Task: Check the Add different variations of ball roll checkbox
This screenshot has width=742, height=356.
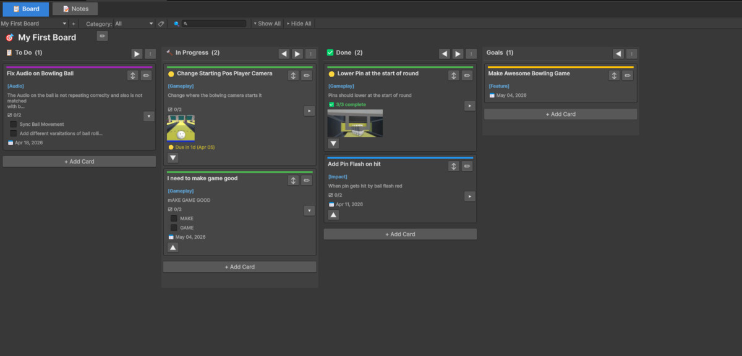Action: point(14,133)
